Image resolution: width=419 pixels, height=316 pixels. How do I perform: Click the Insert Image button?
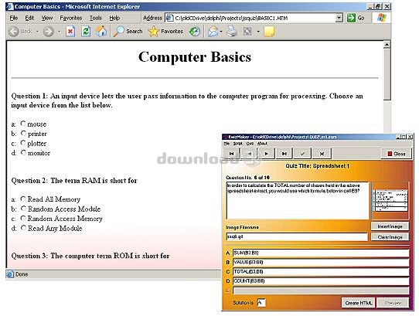coord(390,226)
